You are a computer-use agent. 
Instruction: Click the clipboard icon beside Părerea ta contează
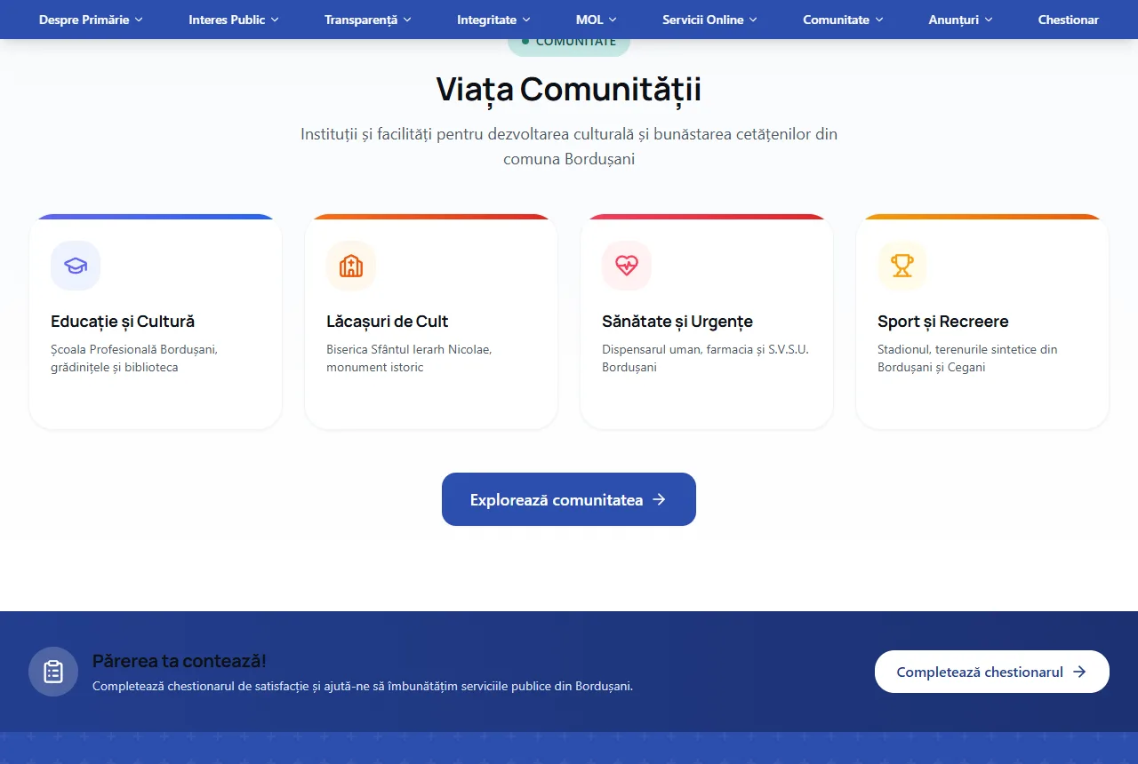pos(53,672)
